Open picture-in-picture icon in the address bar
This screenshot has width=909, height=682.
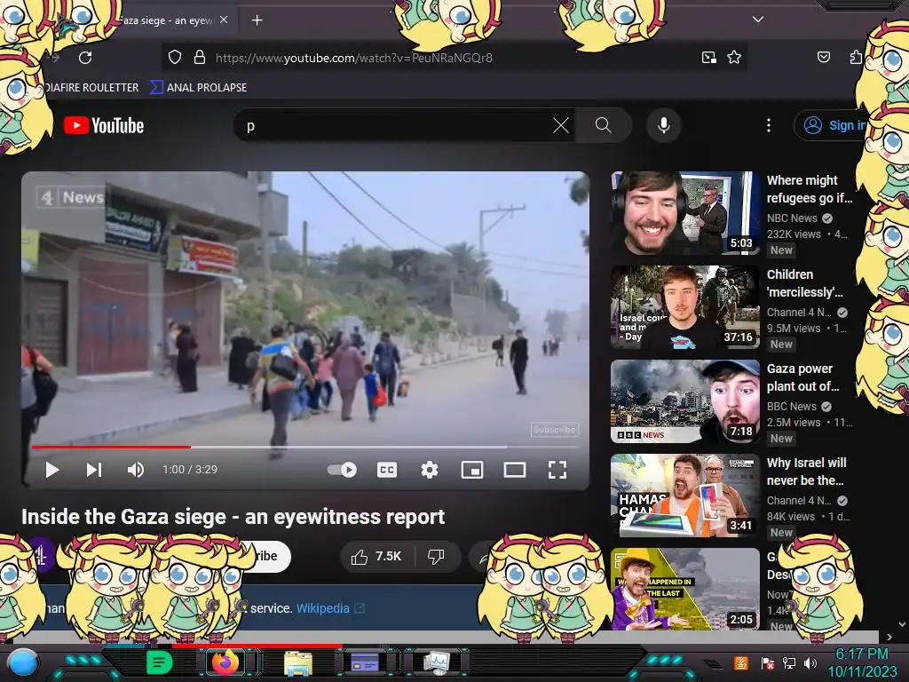pos(708,58)
